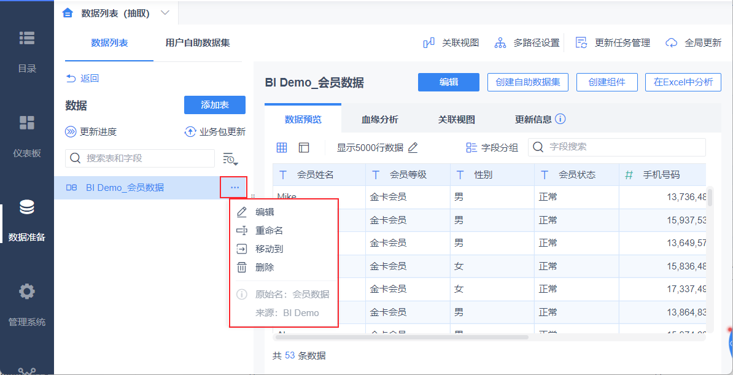
Task: Switch to the 数据预览 tab
Action: click(x=303, y=119)
